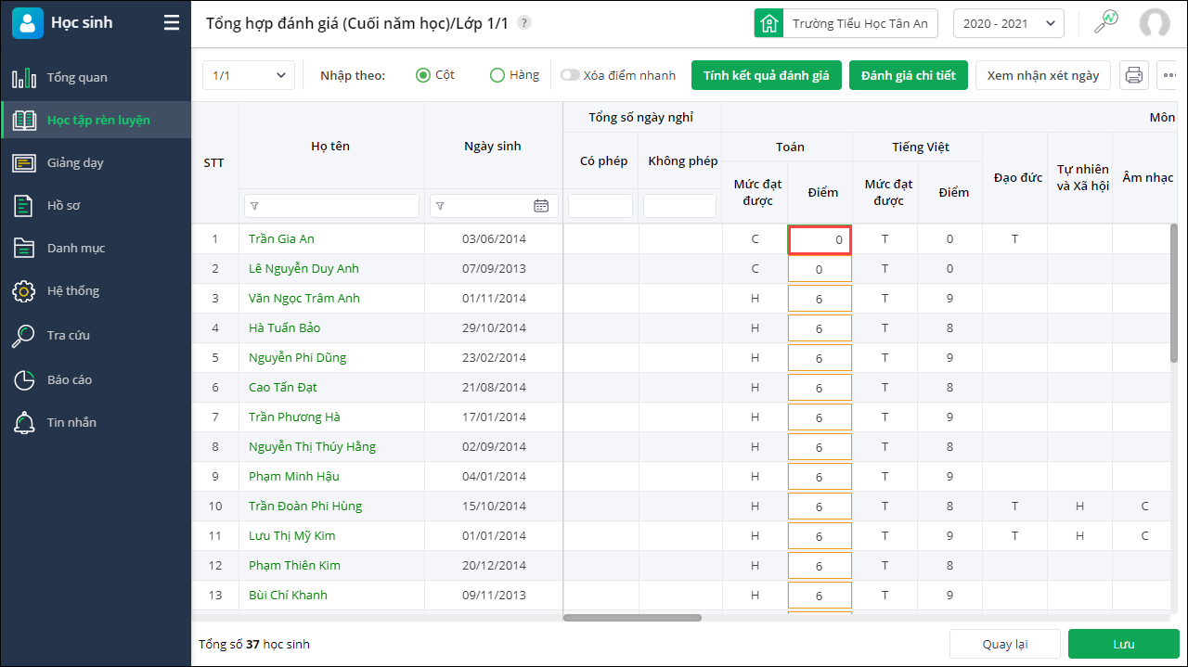Open the user avatar profile icon
1188x667 pixels.
pos(1155,23)
